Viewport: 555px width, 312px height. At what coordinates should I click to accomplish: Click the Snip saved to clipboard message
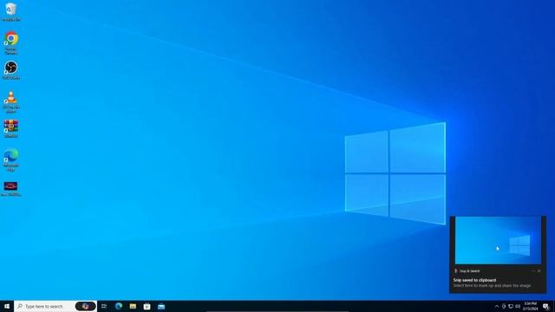click(474, 280)
